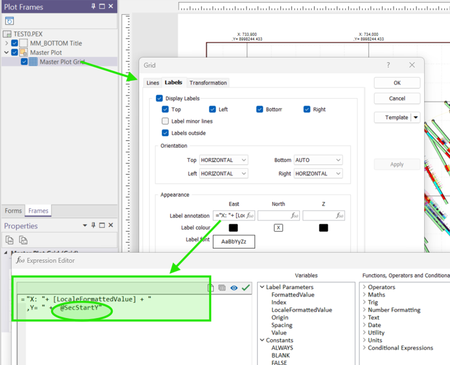Click the f(x) icon in North label annotation

point(294,216)
